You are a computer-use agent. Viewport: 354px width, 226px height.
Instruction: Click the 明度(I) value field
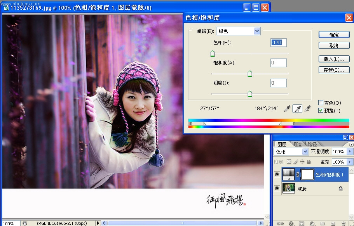[278, 83]
